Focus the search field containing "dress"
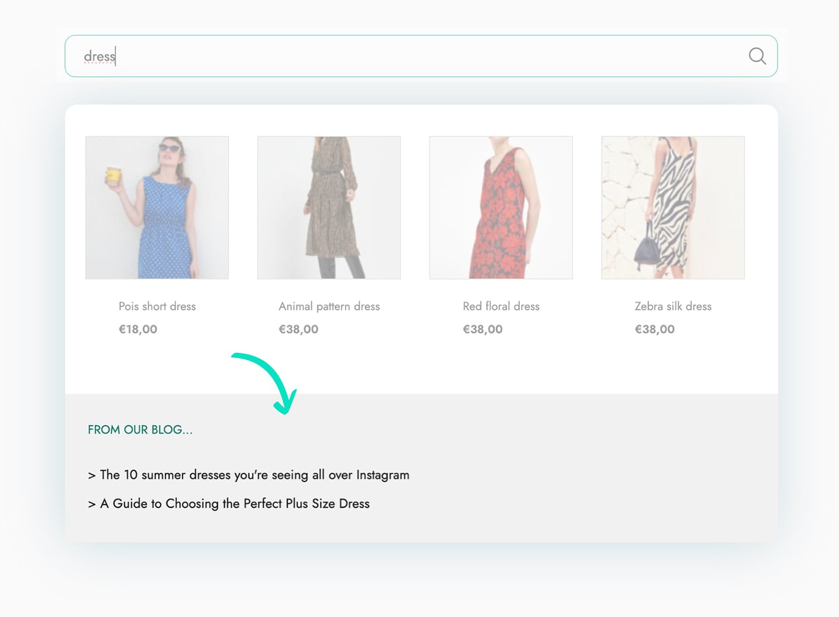The width and height of the screenshot is (839, 617). tap(392, 56)
